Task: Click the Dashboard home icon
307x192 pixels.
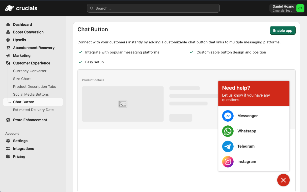Action: coord(8,24)
